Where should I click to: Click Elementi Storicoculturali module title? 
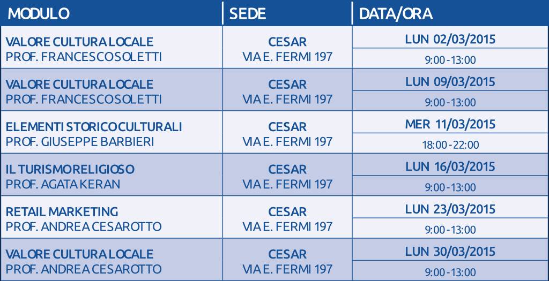coord(94,127)
